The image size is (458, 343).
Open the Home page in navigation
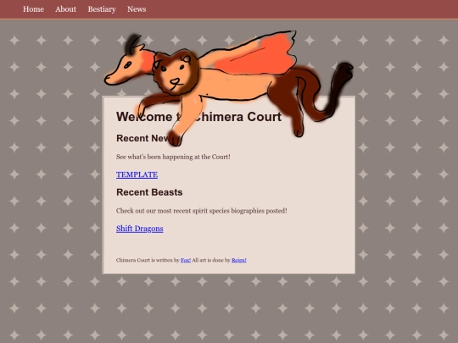pos(33,9)
